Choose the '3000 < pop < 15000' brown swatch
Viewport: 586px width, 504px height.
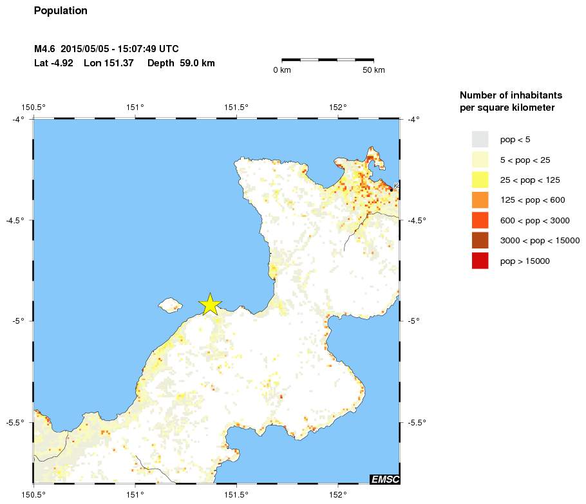(x=480, y=241)
